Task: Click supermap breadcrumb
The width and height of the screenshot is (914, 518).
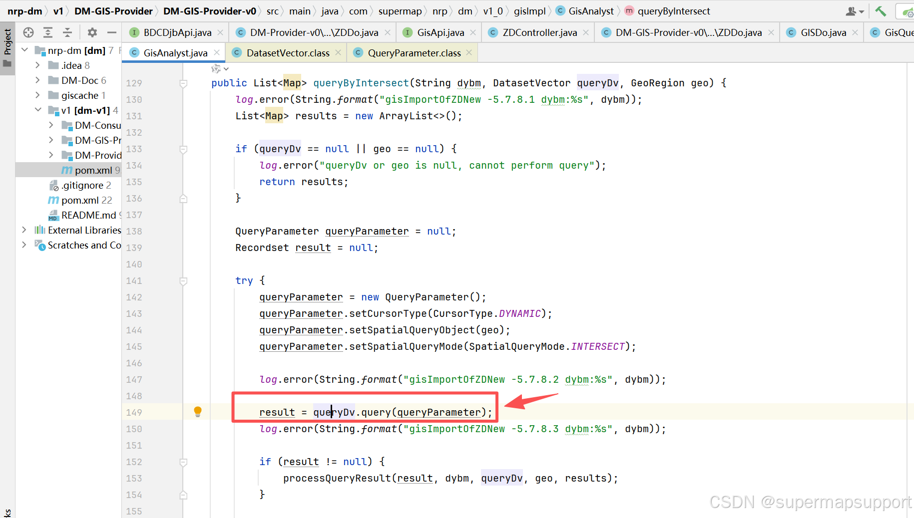Action: 400,11
